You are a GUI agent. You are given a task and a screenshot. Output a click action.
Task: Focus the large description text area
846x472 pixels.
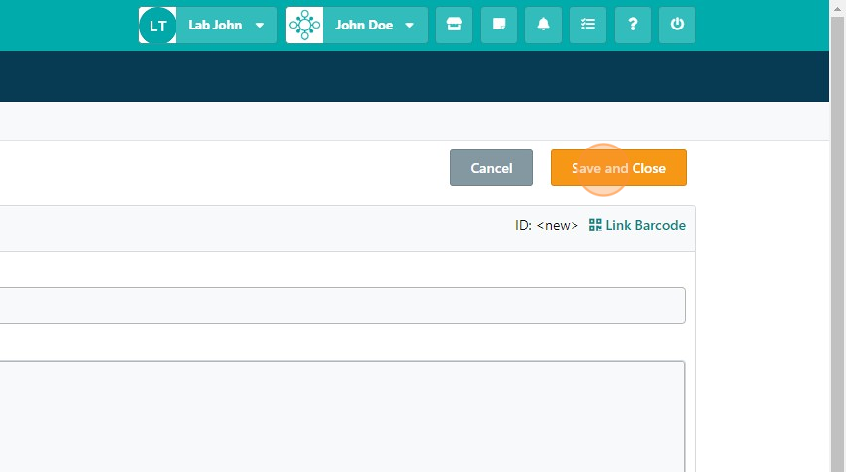click(x=342, y=416)
